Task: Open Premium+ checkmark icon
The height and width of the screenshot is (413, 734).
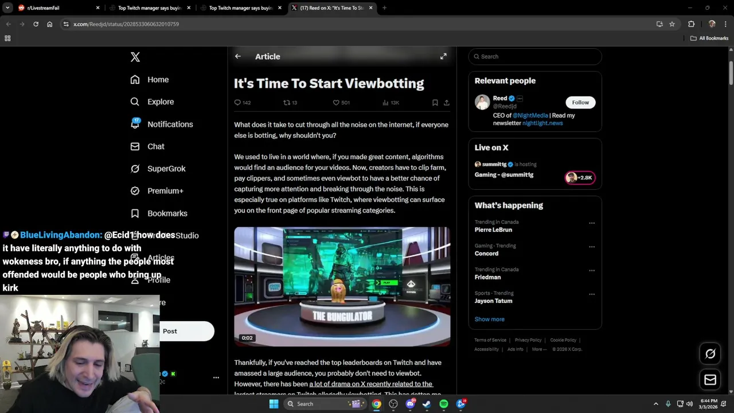Action: click(135, 190)
